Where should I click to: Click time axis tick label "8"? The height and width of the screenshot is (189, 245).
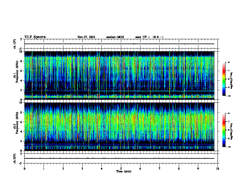(179, 169)
